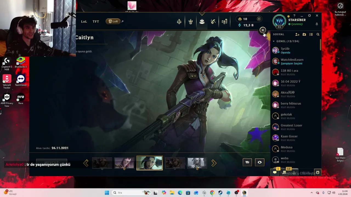Open the Yeni Metin Belgesi desktop file

click(340, 155)
